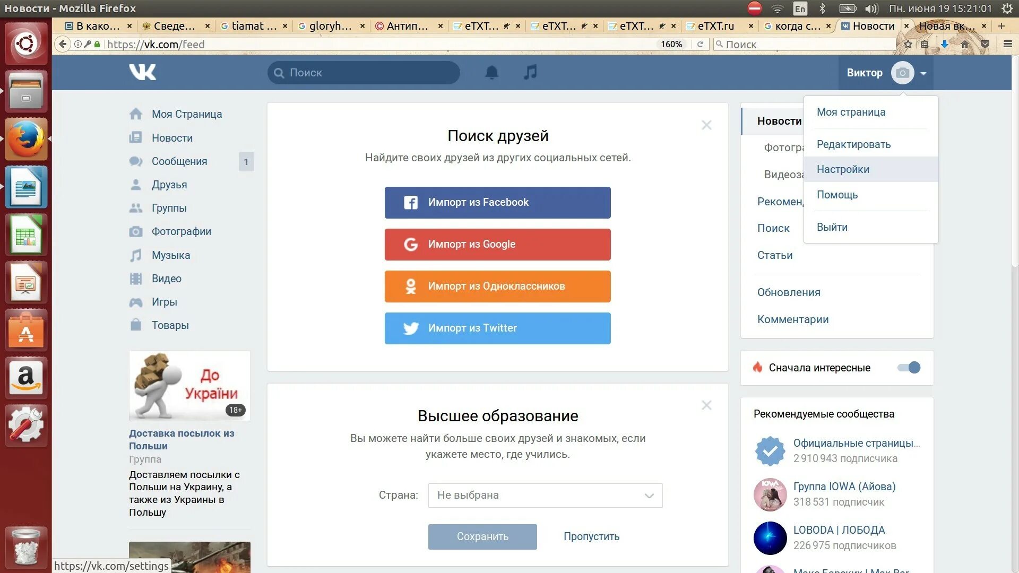Image resolution: width=1019 pixels, height=573 pixels.
Task: Click the newspaper icon beside Новости
Action: click(x=136, y=138)
